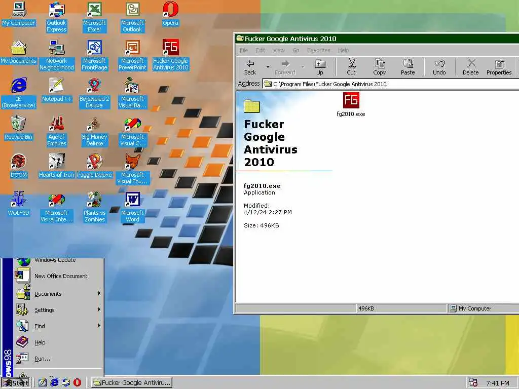Select Age of Empires shortcut
The height and width of the screenshot is (389, 519).
coord(57,131)
